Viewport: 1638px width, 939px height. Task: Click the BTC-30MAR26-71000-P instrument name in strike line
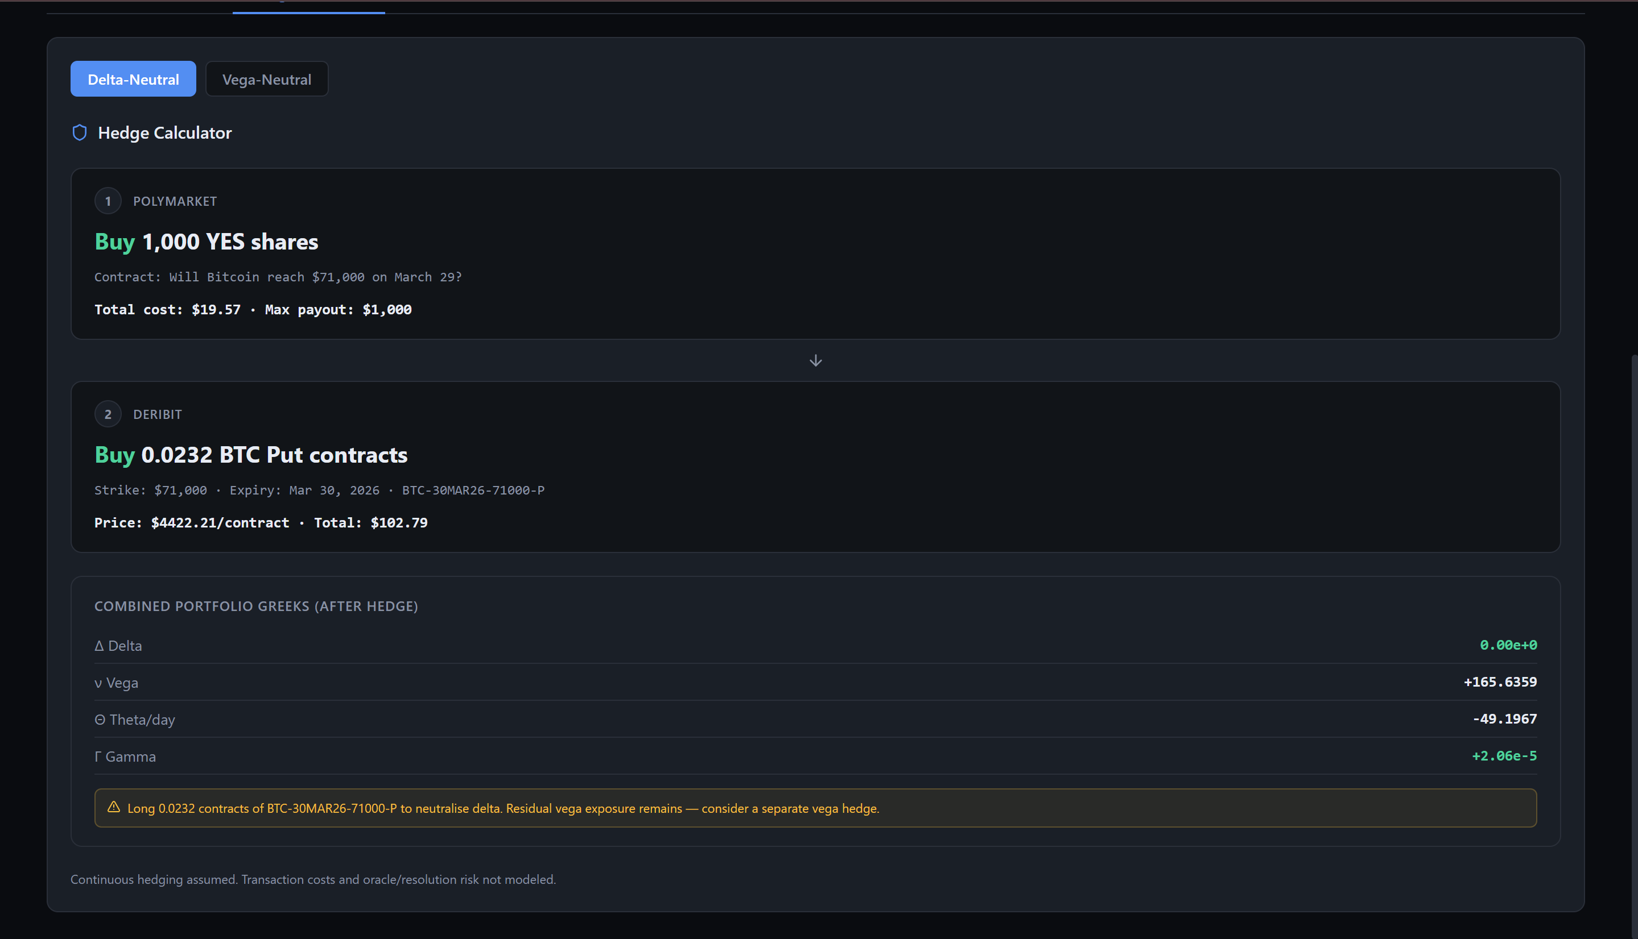[473, 490]
